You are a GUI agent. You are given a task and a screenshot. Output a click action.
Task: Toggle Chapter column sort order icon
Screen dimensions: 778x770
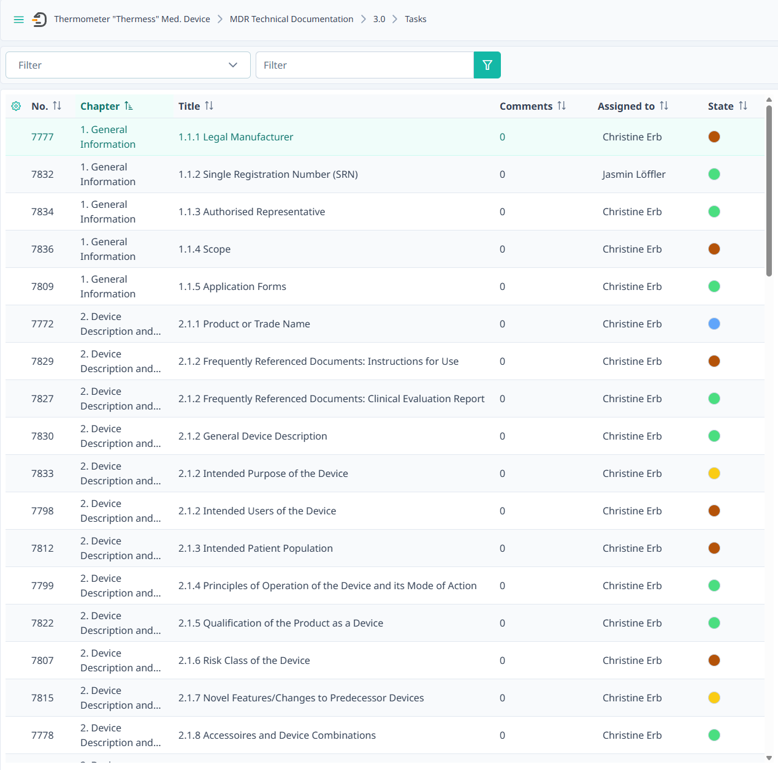128,105
